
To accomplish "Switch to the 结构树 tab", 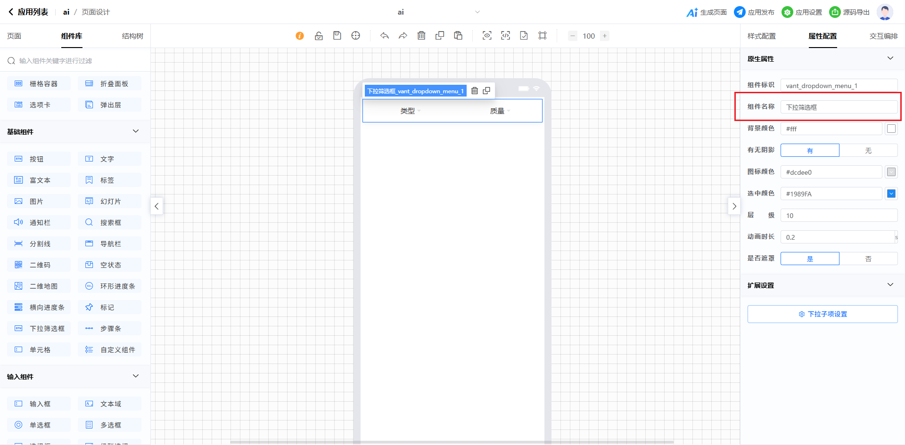I will [x=132, y=36].
